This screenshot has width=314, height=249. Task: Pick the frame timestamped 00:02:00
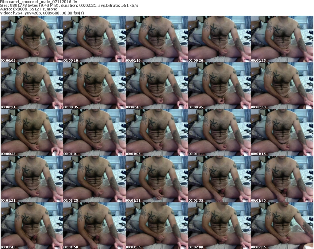tap(219, 226)
